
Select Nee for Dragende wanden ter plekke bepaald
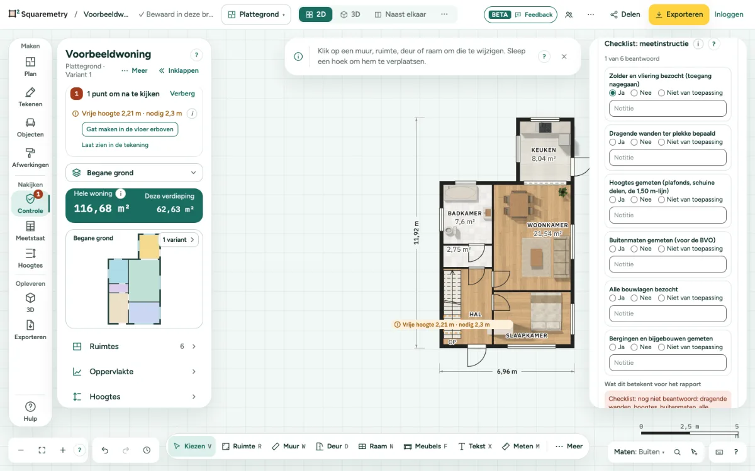[x=642, y=142]
